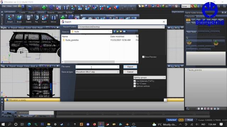The height and width of the screenshot is (127, 227).
Task: Open the notification center icon
Action: click(x=221, y=124)
